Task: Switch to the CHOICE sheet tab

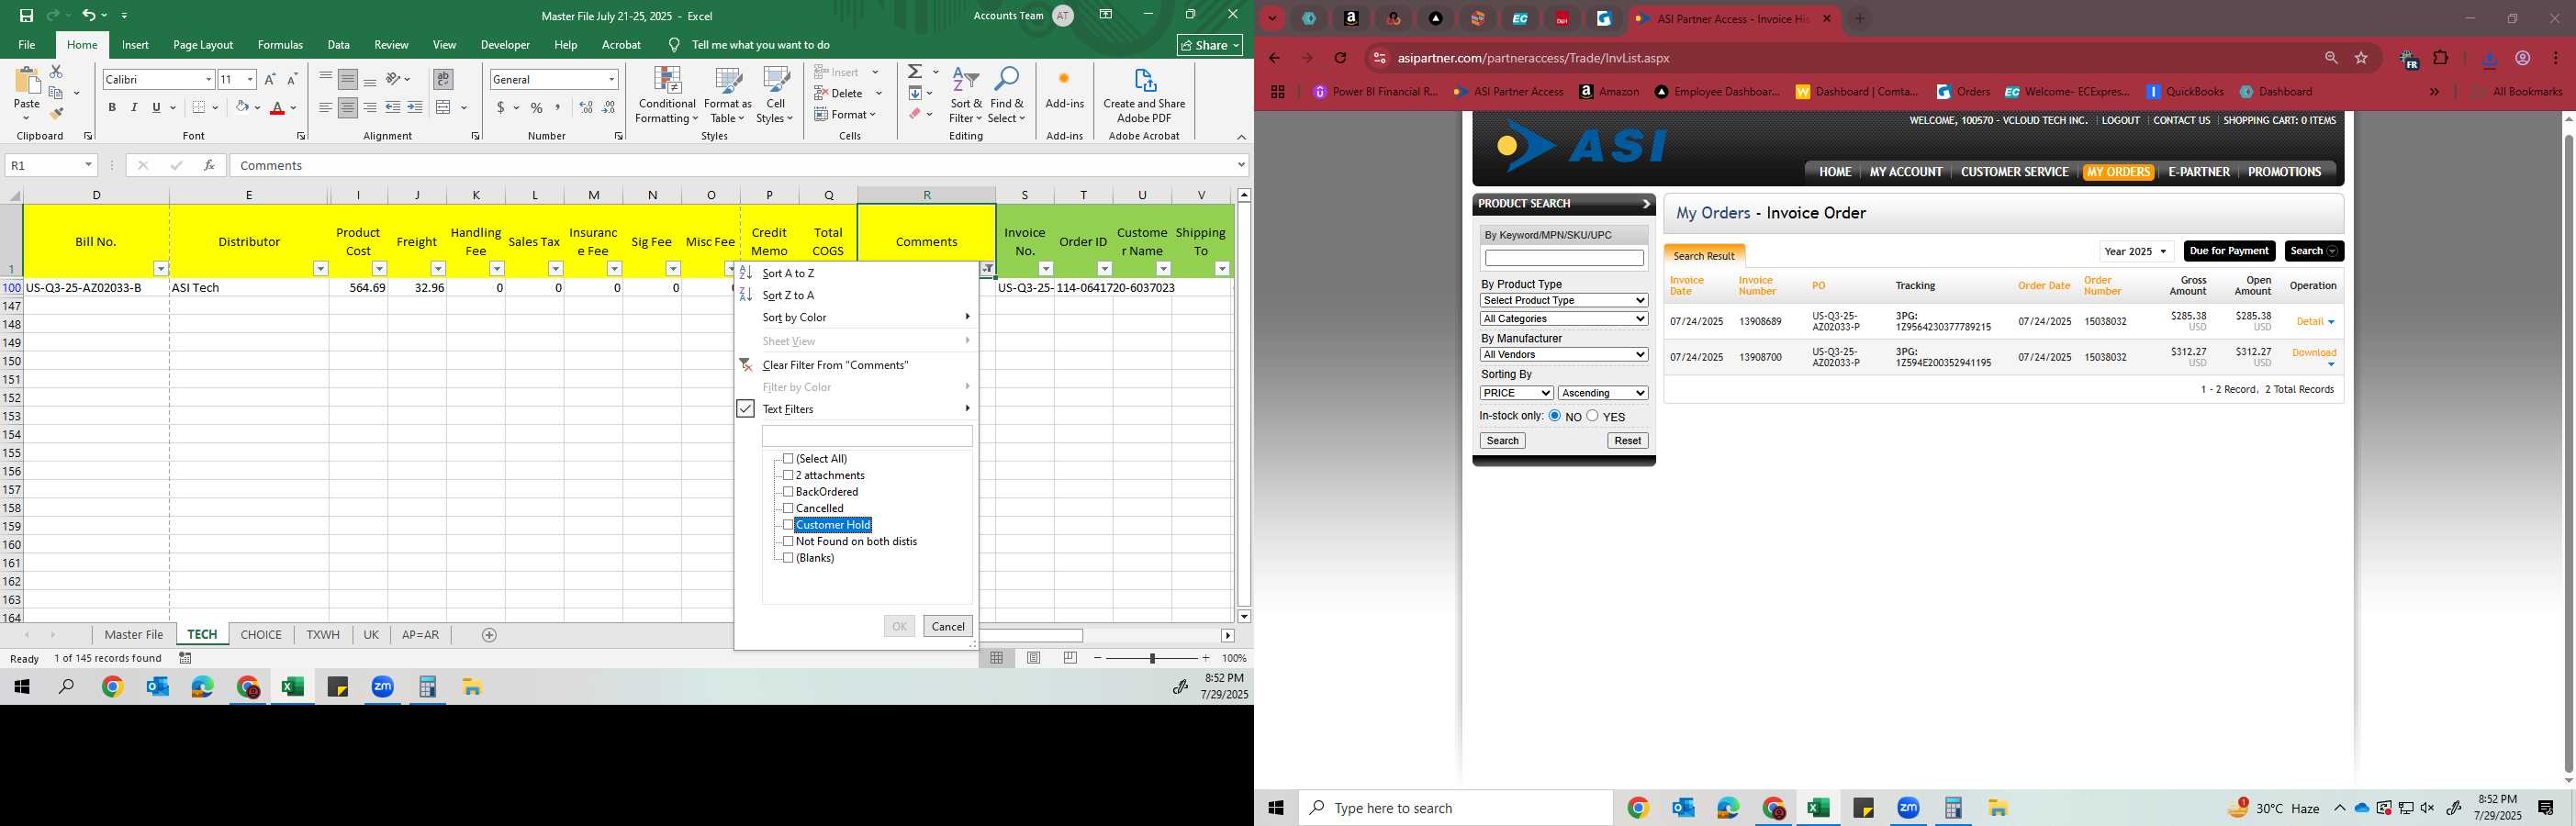Action: pos(261,635)
